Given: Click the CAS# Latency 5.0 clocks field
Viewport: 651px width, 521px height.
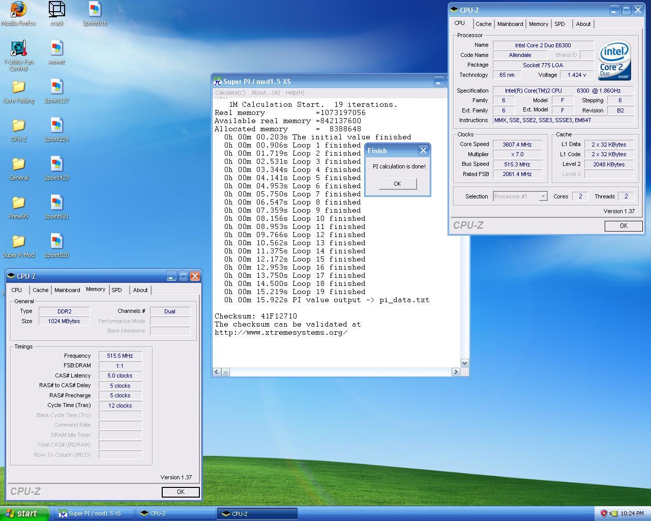Looking at the screenshot, I should coord(120,376).
